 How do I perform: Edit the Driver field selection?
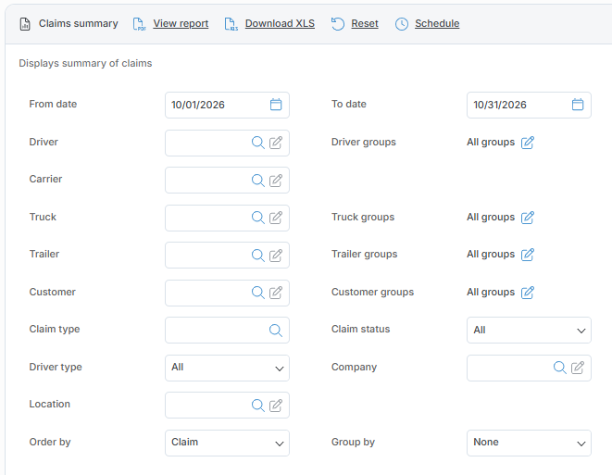click(276, 143)
